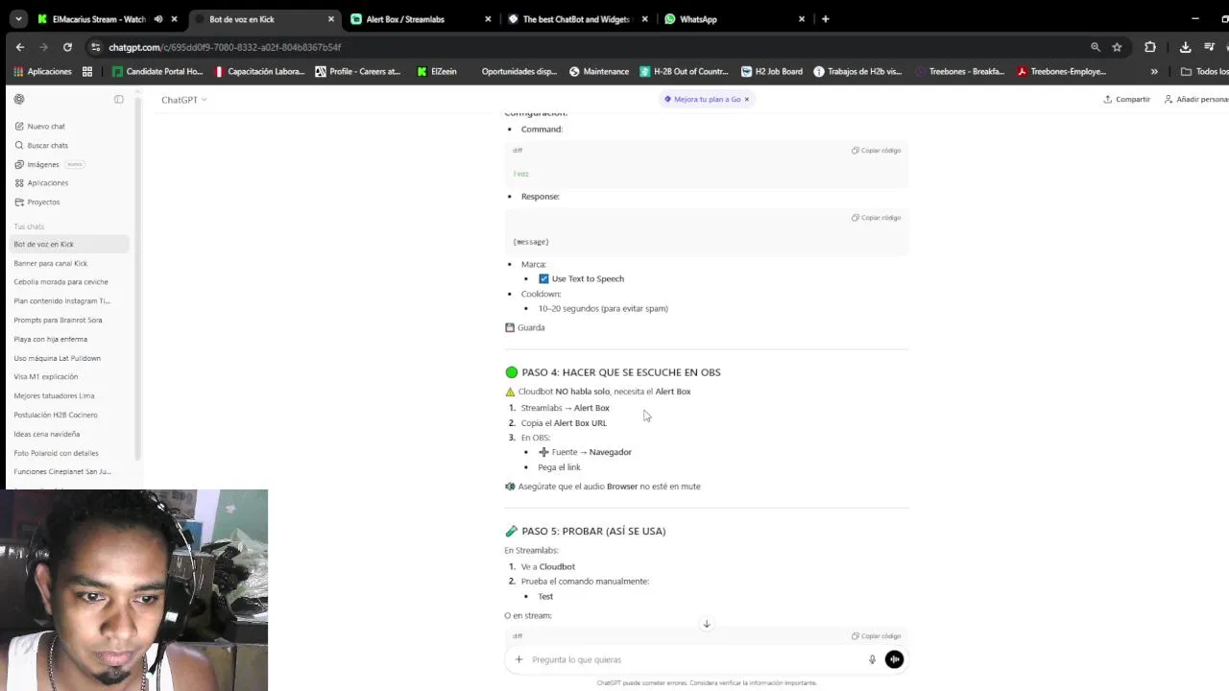Open chat Uso máquina Lat Pulldown
This screenshot has width=1229, height=691.
tap(69, 358)
